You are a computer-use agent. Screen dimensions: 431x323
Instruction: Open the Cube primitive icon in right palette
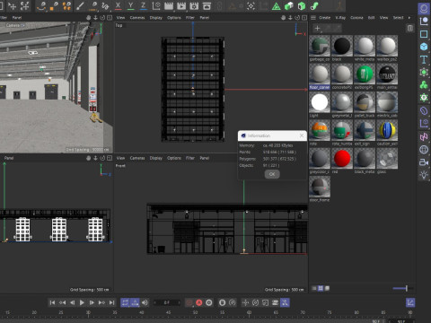[x=424, y=47]
